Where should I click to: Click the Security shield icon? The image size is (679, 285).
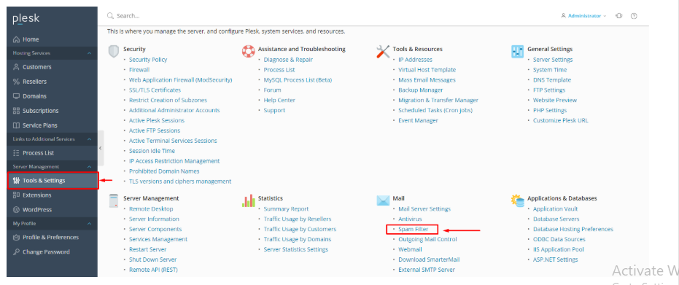[x=114, y=51]
